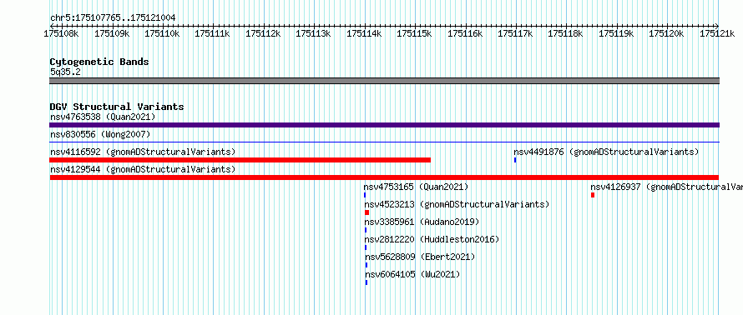Click the 175112k ruler tick label

point(263,33)
